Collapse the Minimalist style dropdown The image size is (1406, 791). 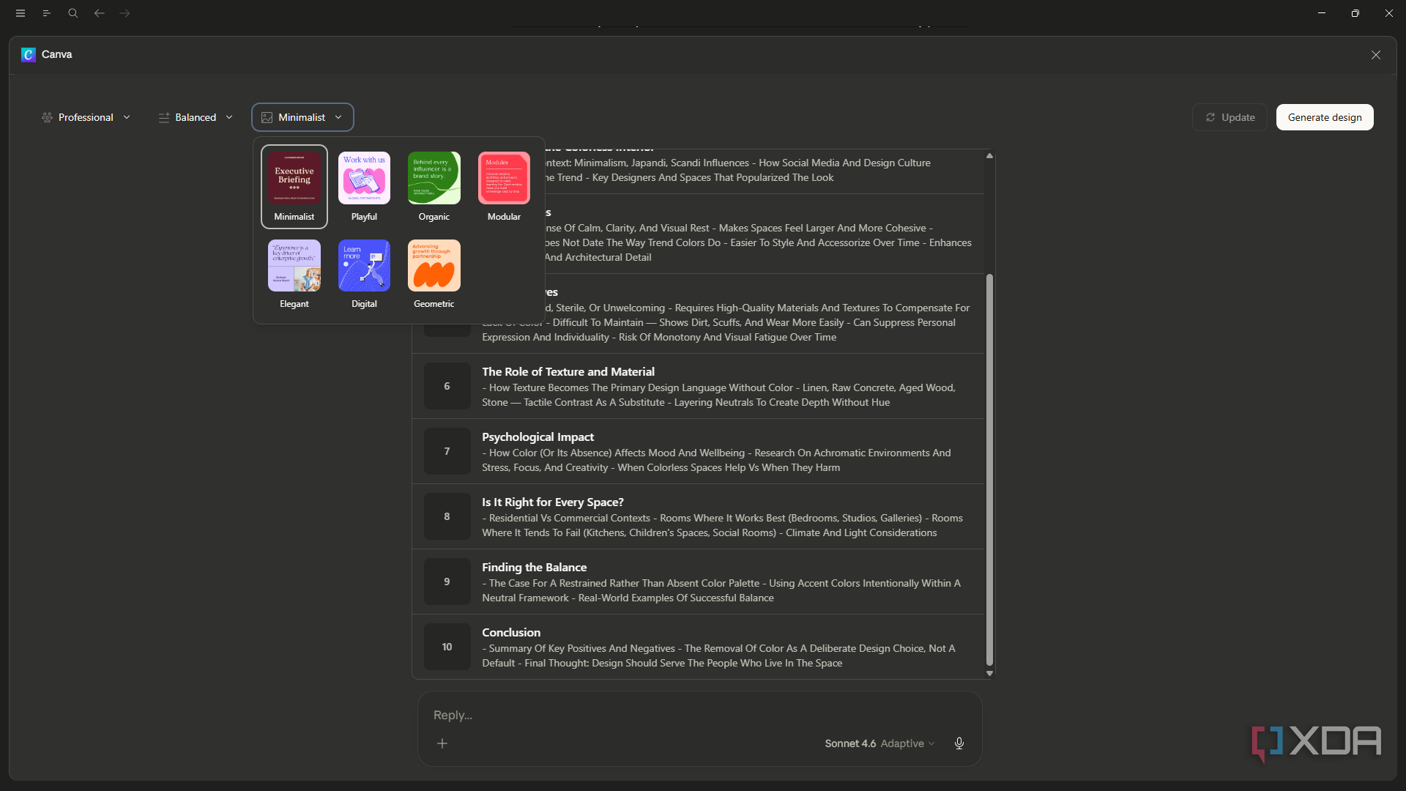302,117
